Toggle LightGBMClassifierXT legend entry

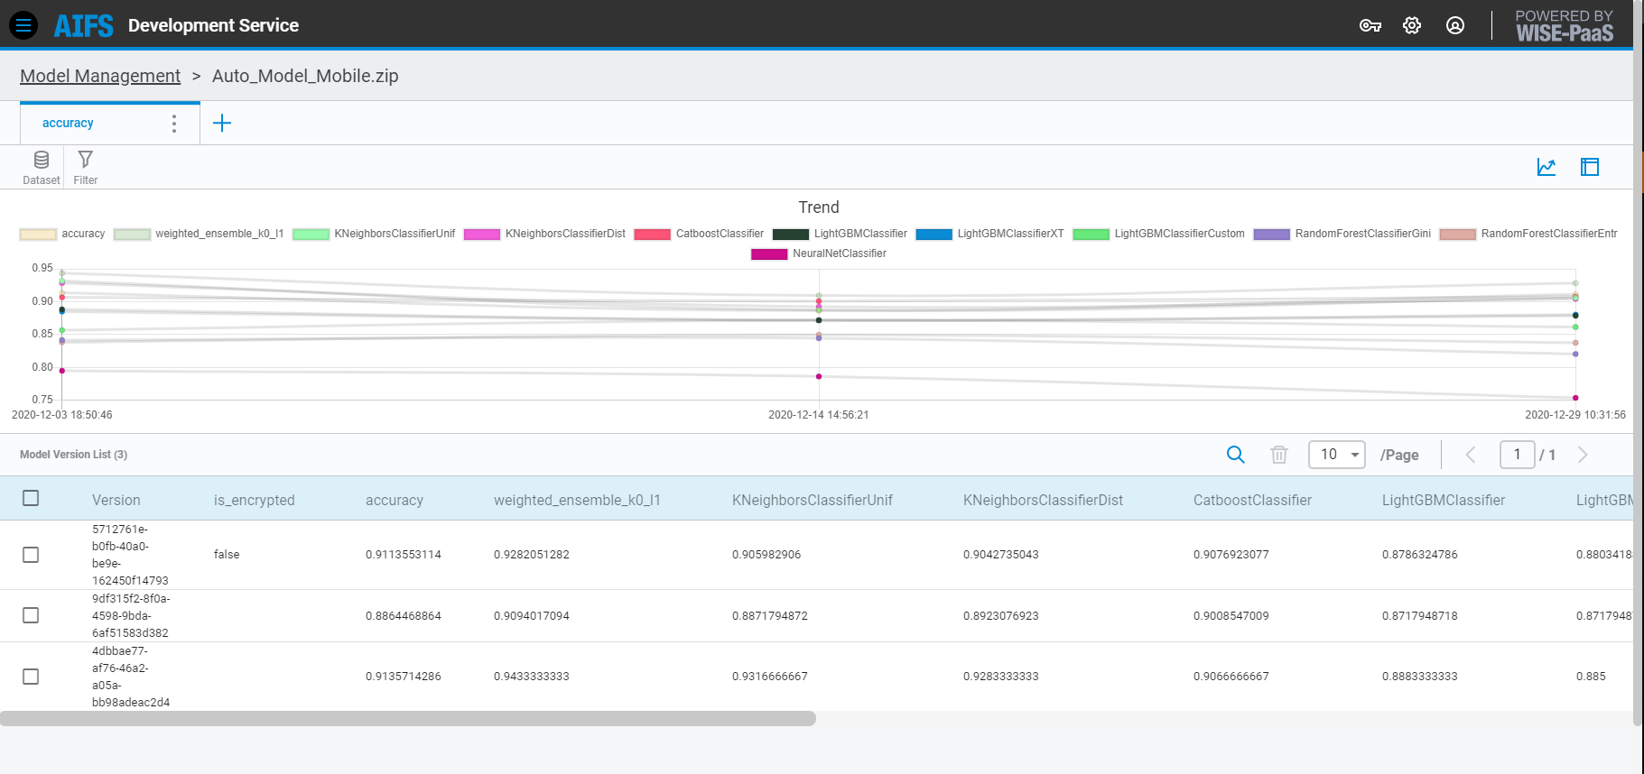click(x=989, y=234)
